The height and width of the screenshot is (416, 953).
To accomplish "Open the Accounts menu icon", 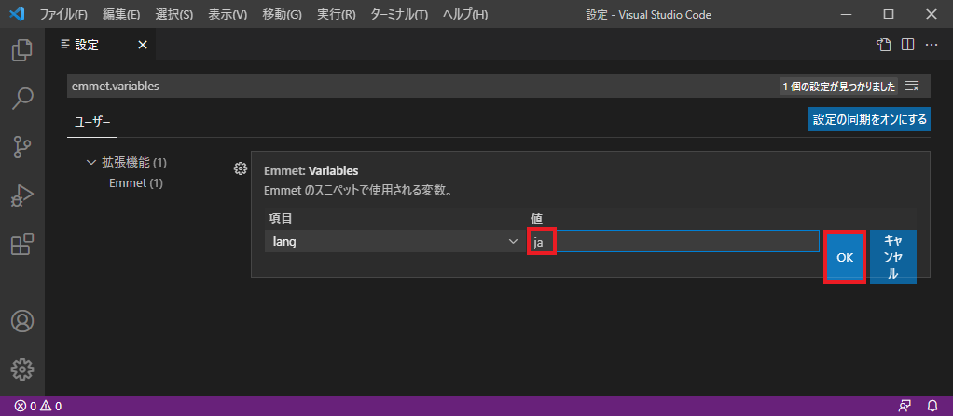I will (22, 321).
